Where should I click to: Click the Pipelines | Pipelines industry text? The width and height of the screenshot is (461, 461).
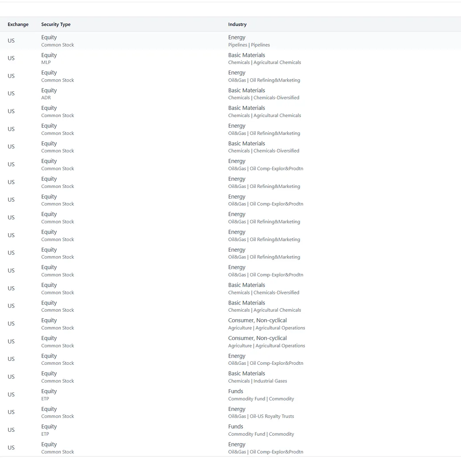(249, 45)
